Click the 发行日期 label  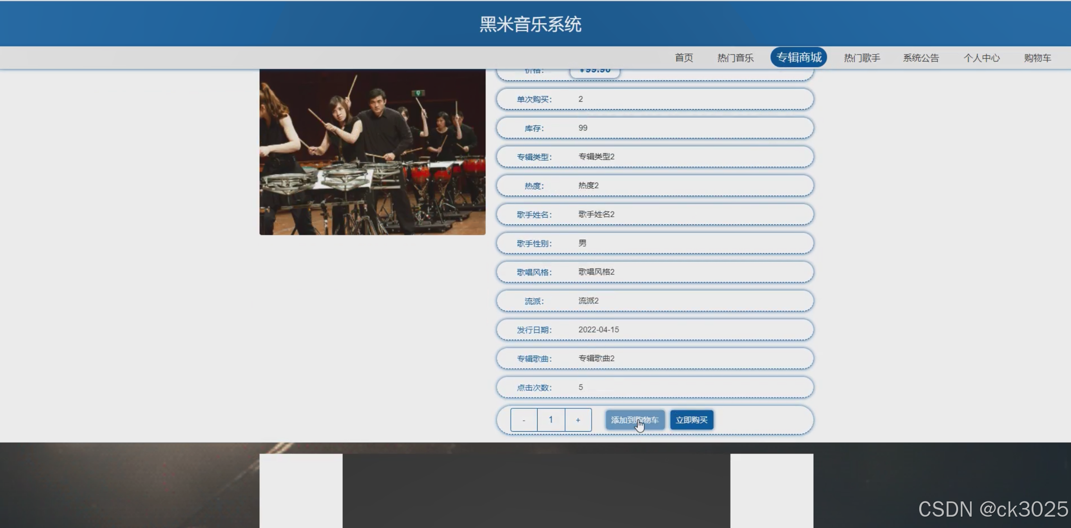(534, 330)
